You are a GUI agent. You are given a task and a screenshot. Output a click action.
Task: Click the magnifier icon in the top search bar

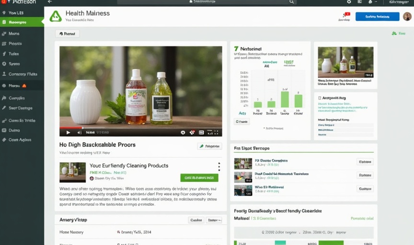tap(291, 2)
